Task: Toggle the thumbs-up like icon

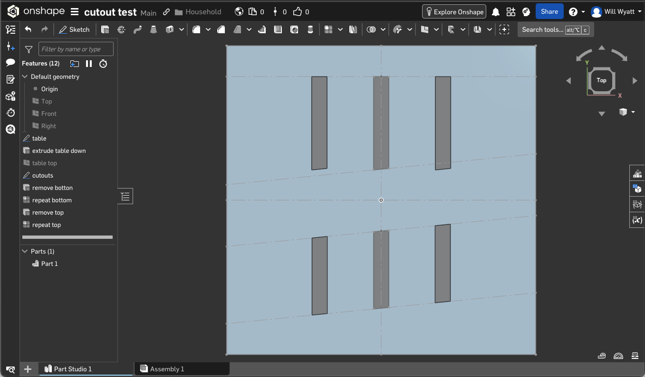Action: [298, 12]
